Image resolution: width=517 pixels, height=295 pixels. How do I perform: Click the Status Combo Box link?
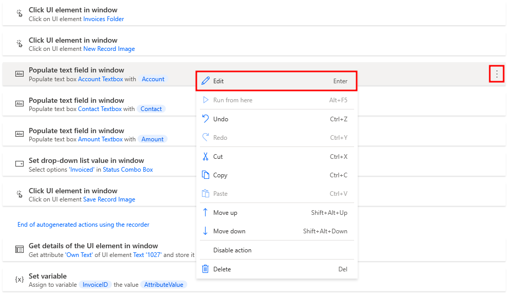point(128,170)
